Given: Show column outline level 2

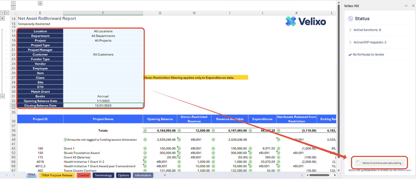Looking at the screenshot, I should [x=13, y=8].
